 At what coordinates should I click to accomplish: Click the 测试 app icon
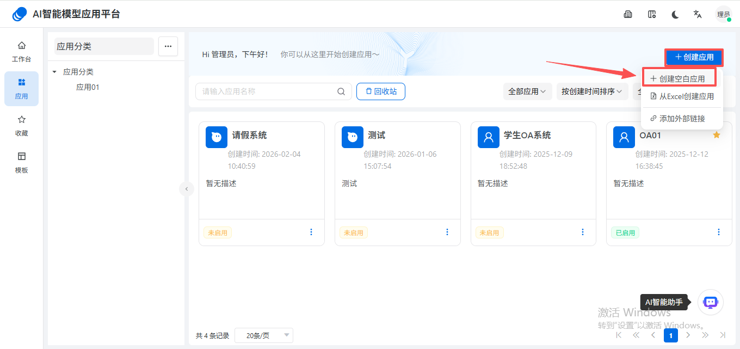(x=353, y=137)
